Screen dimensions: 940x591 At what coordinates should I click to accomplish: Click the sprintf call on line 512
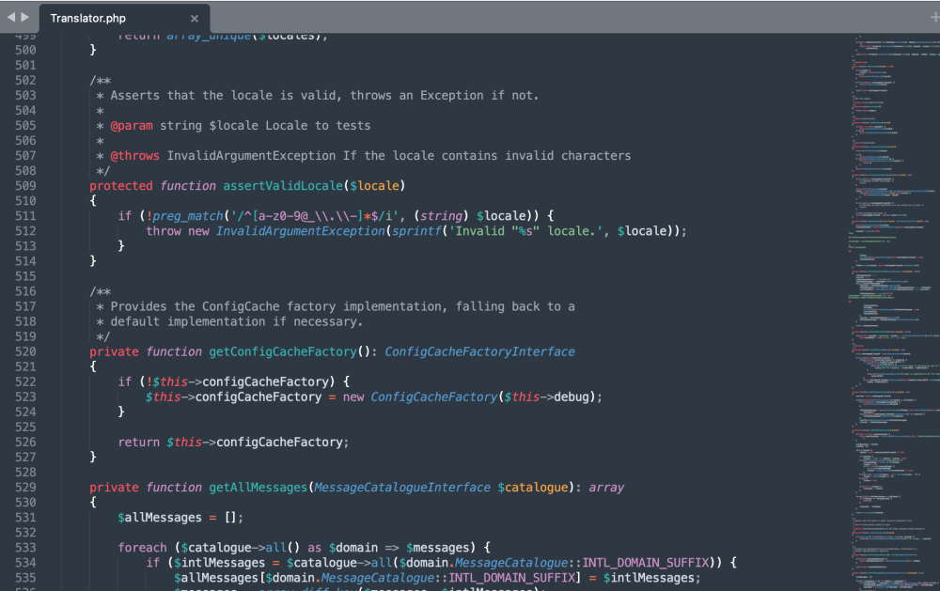pyautogui.click(x=417, y=230)
